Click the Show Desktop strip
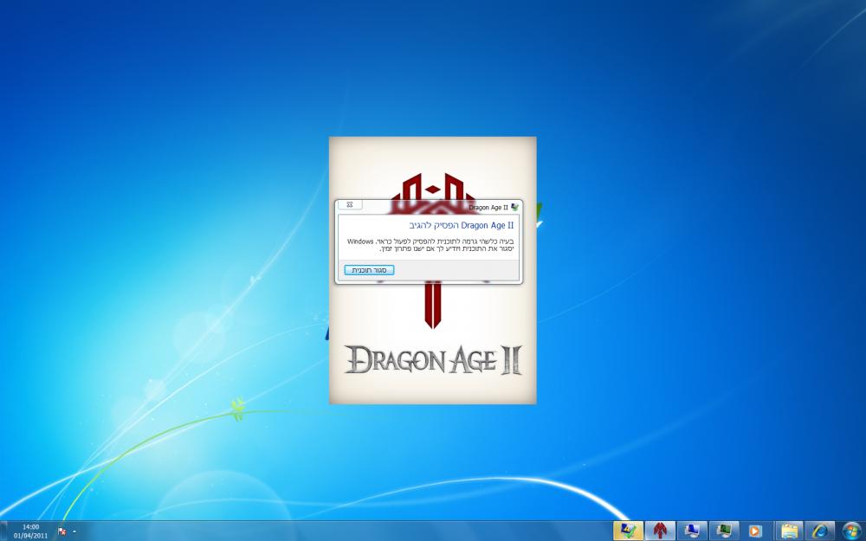This screenshot has width=866, height=541. point(3,531)
